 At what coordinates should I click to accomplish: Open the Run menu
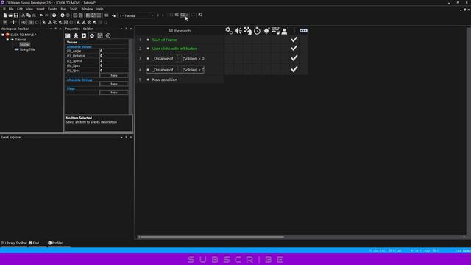63,9
